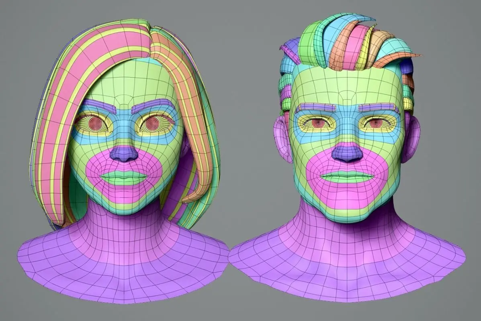Pick the long-haired model's red eye beside the pink hair
481x321 pixels.
[x=95, y=124]
